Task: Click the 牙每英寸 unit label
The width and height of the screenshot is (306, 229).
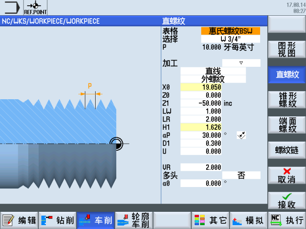Action: coord(239,47)
